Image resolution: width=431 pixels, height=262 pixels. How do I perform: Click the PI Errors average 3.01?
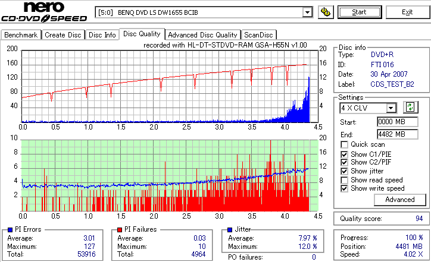pyautogui.click(x=89, y=238)
